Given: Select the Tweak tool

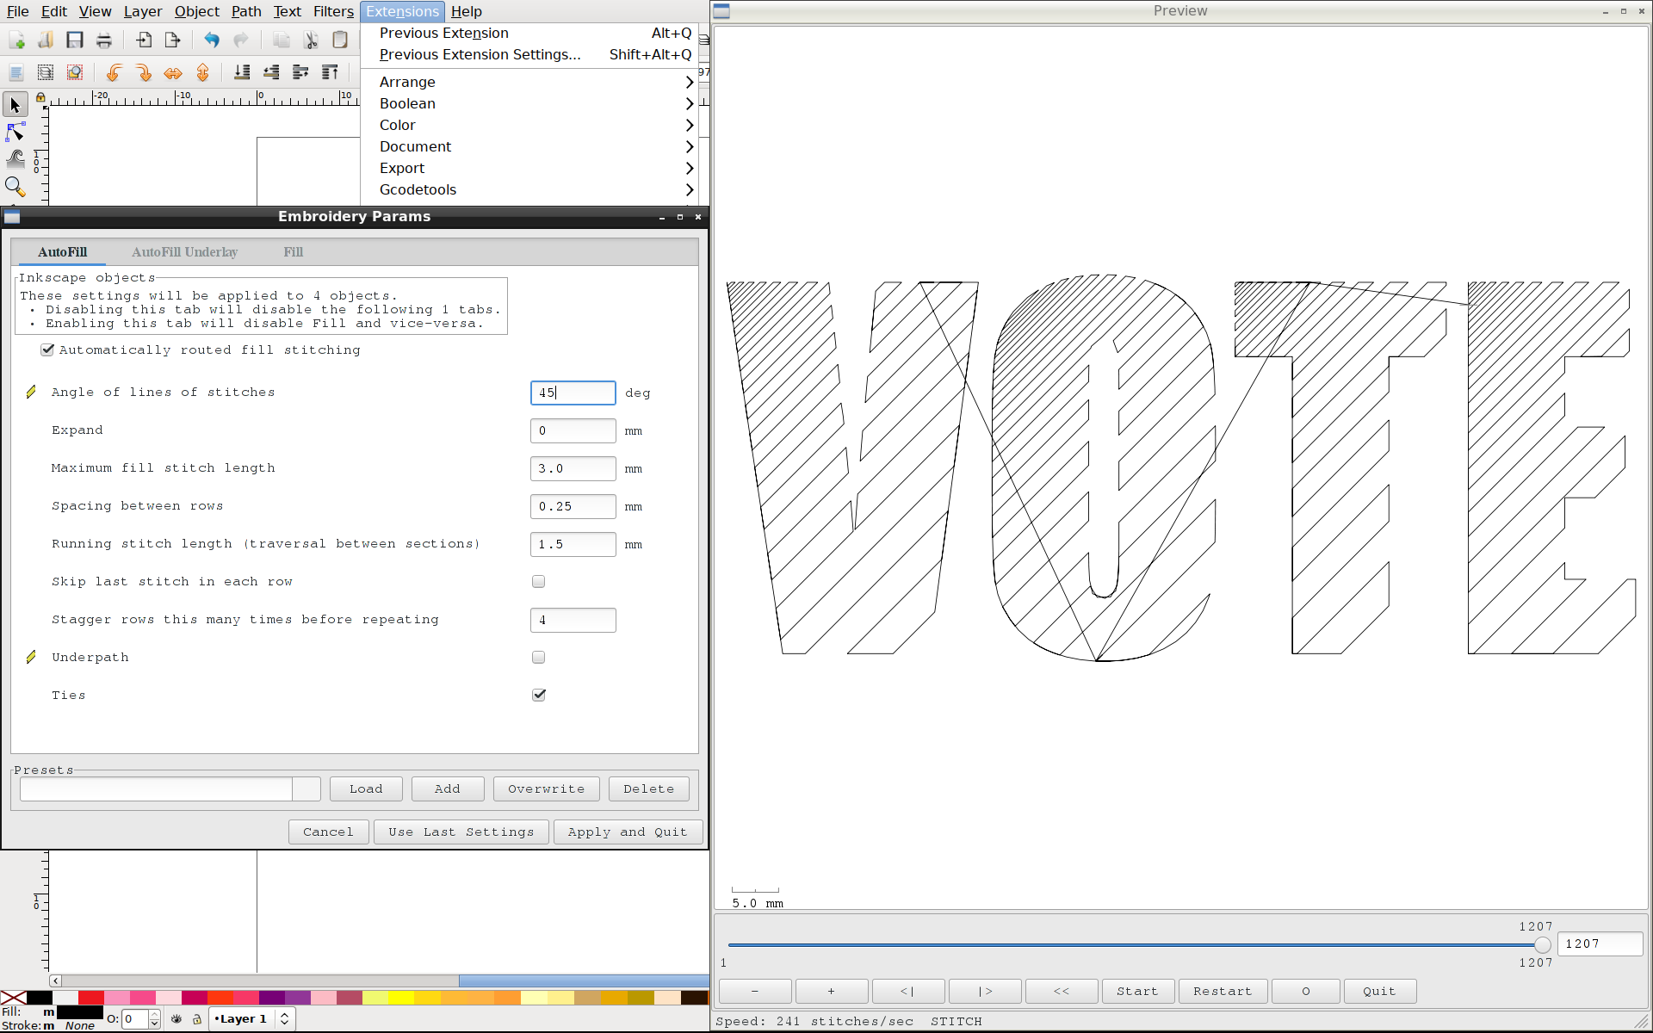Looking at the screenshot, I should (15, 158).
